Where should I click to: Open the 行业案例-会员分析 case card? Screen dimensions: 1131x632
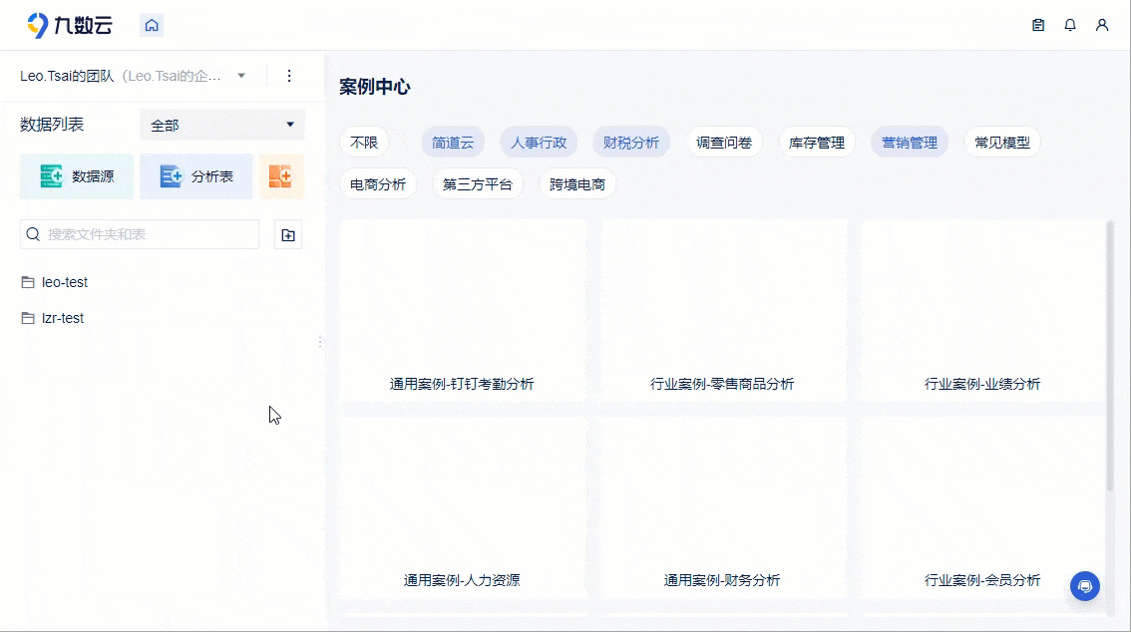pyautogui.click(x=982, y=507)
